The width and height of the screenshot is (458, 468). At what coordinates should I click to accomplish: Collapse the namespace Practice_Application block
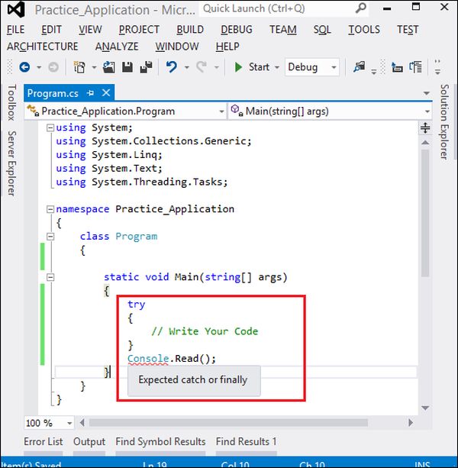pyautogui.click(x=50, y=209)
